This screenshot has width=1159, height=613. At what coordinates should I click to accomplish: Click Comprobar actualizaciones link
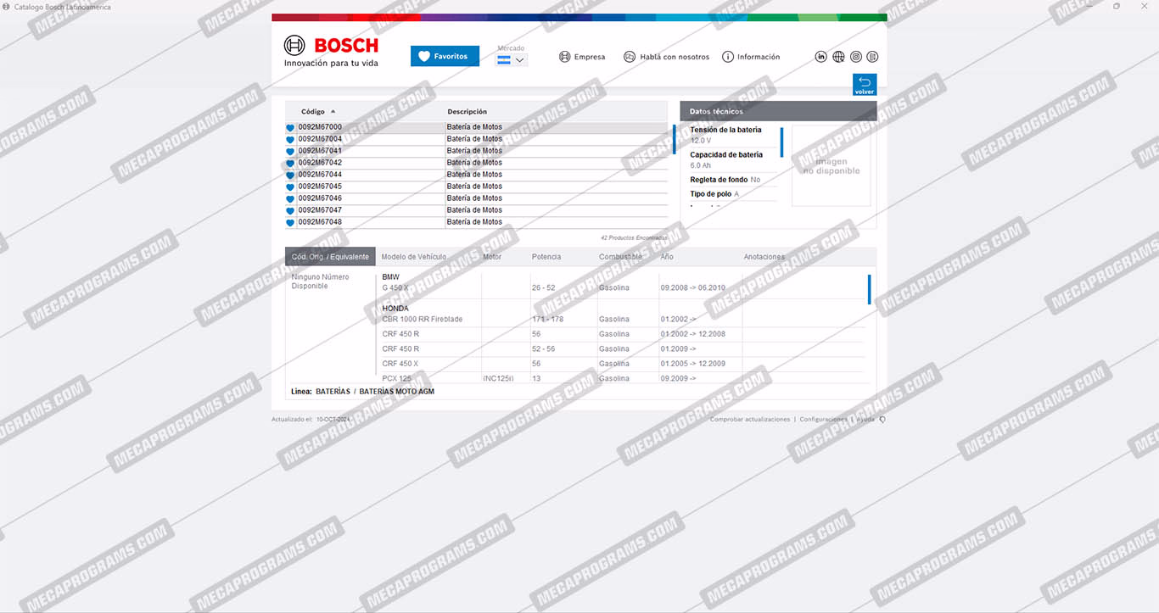pos(749,420)
